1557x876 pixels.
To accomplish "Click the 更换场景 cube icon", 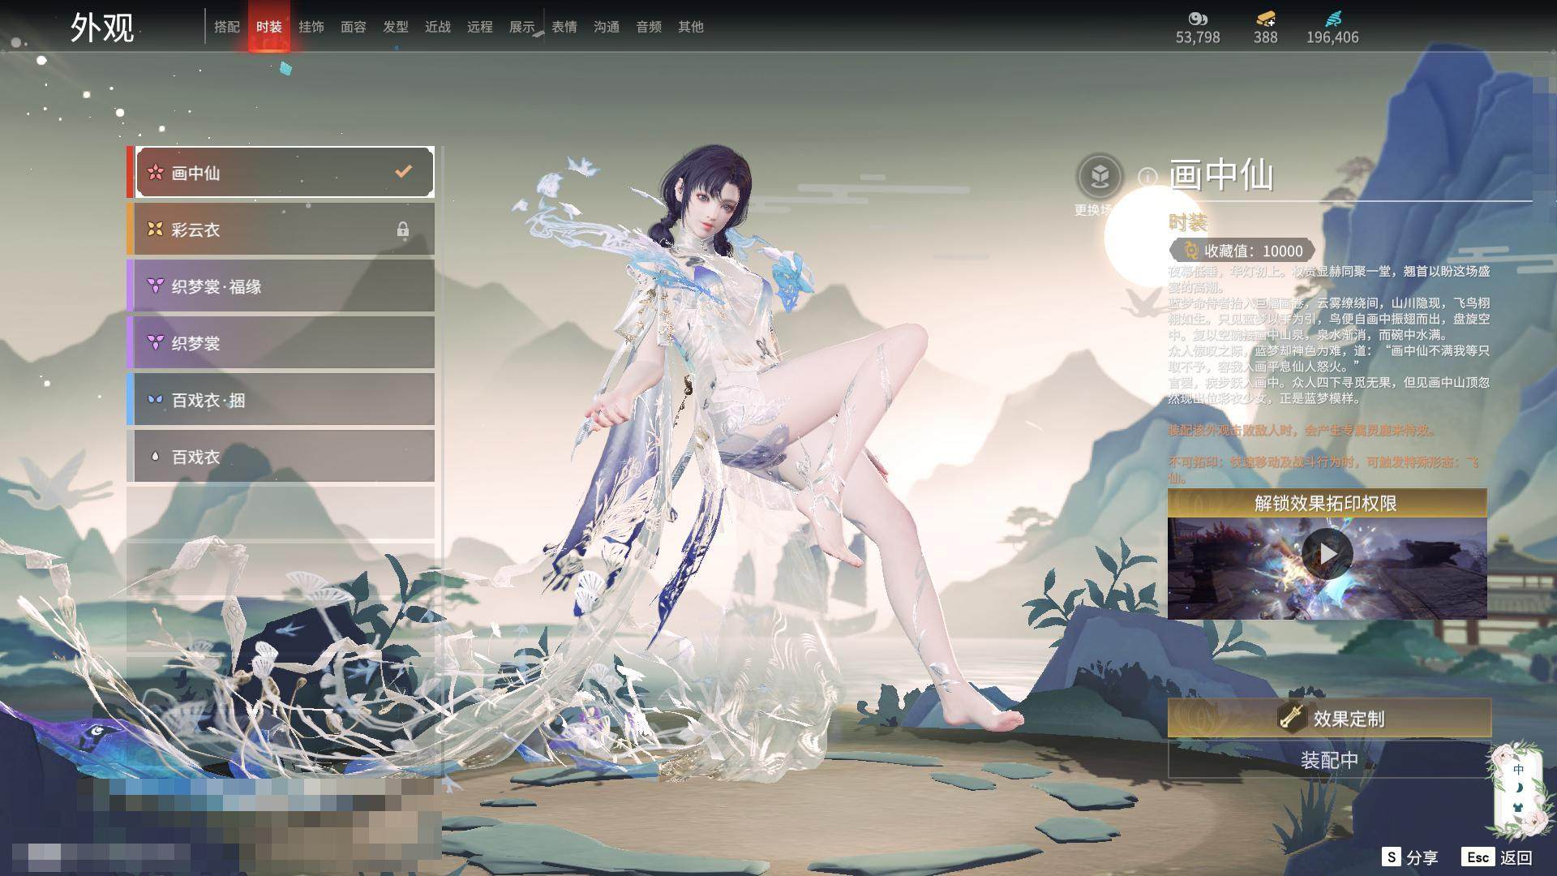I will (x=1100, y=176).
